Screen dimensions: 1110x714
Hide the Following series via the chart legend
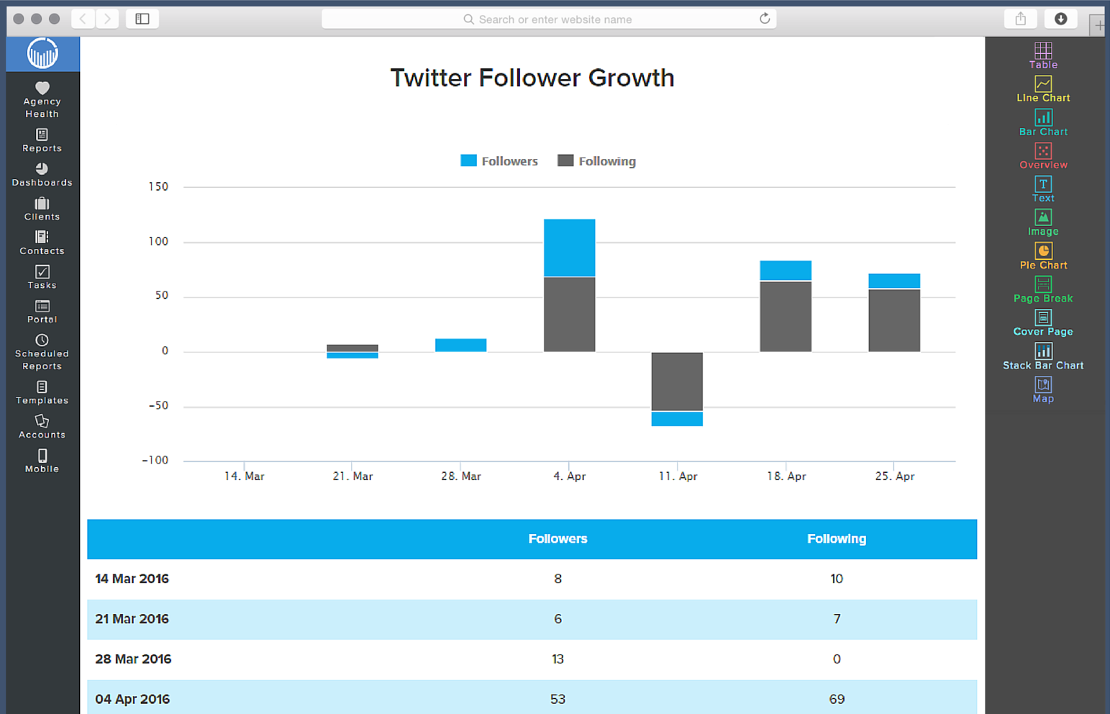596,161
